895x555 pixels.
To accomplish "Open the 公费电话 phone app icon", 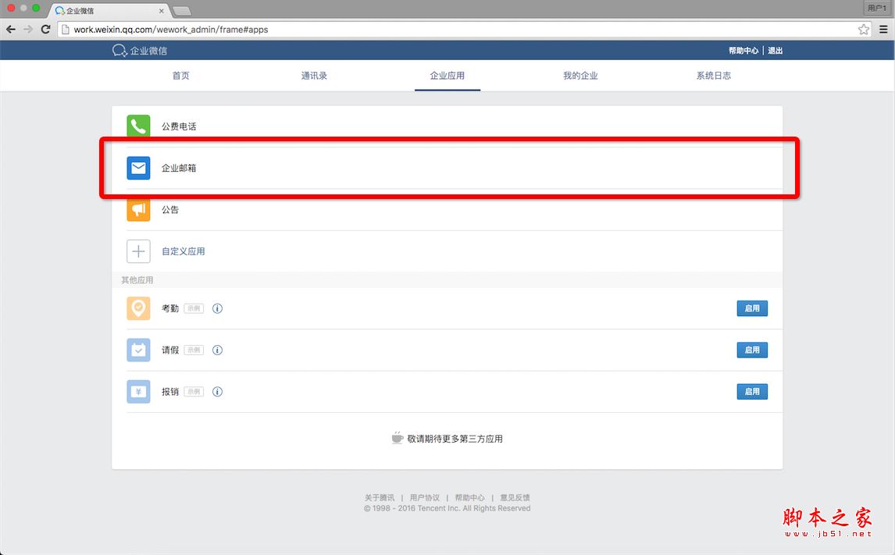I will (x=138, y=126).
